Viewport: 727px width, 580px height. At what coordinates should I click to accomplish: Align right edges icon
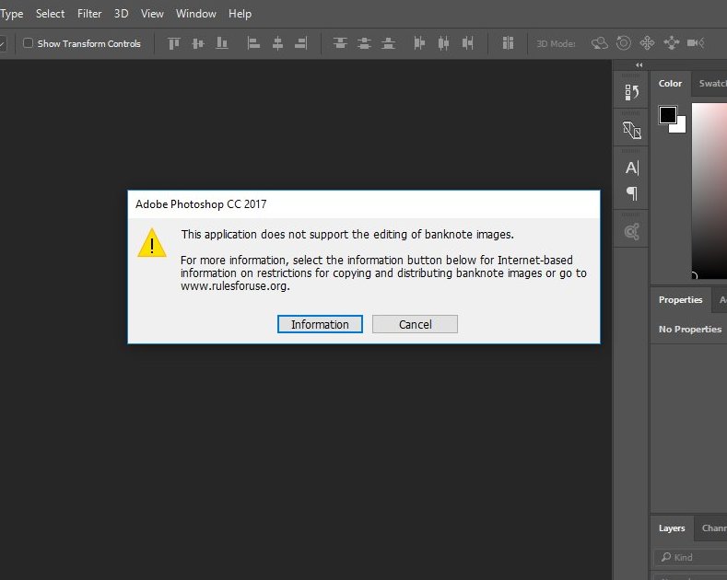coord(301,43)
